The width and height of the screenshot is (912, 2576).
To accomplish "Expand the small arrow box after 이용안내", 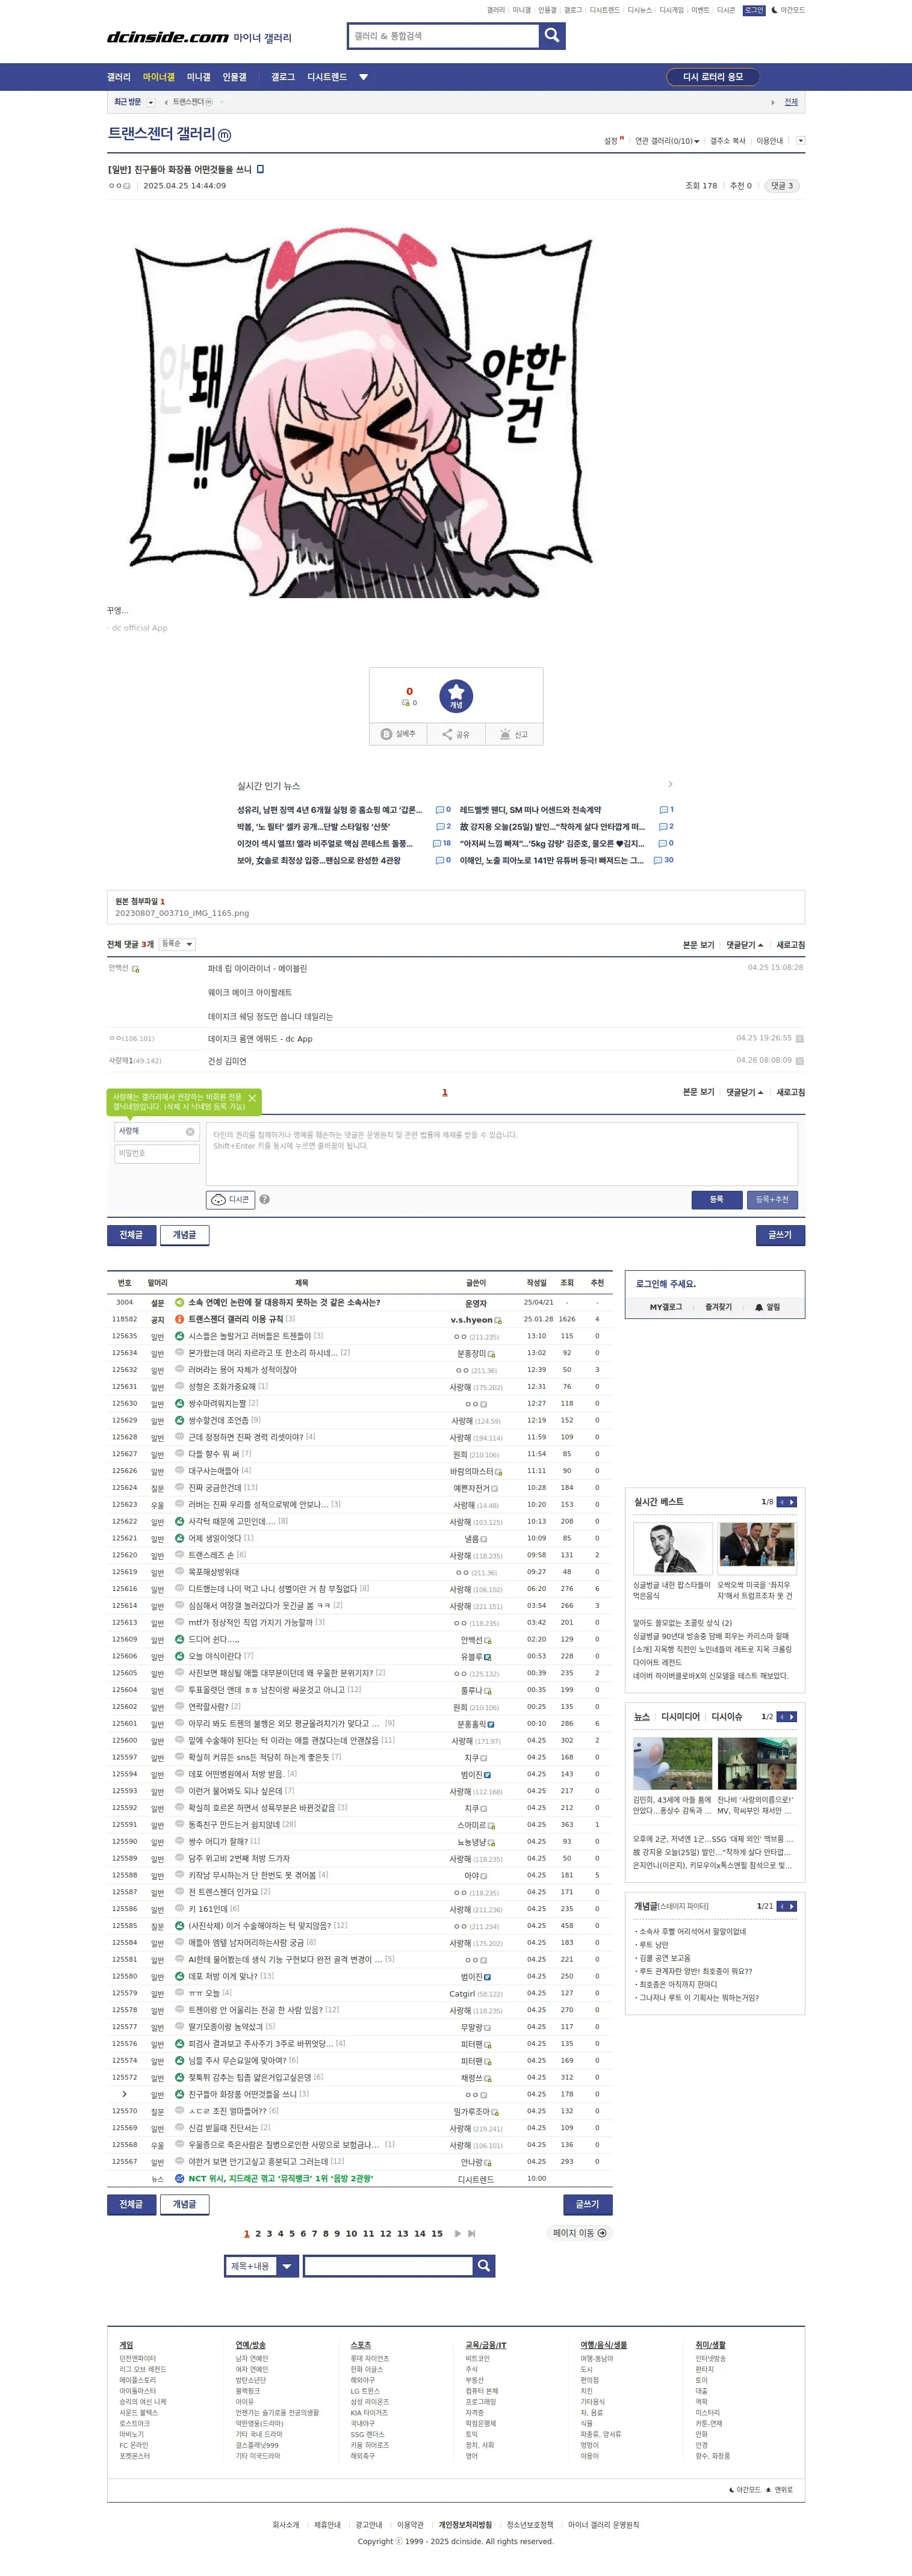I will pyautogui.click(x=800, y=140).
